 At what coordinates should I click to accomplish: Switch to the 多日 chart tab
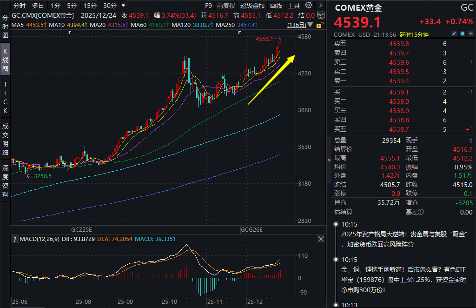tap(38, 6)
